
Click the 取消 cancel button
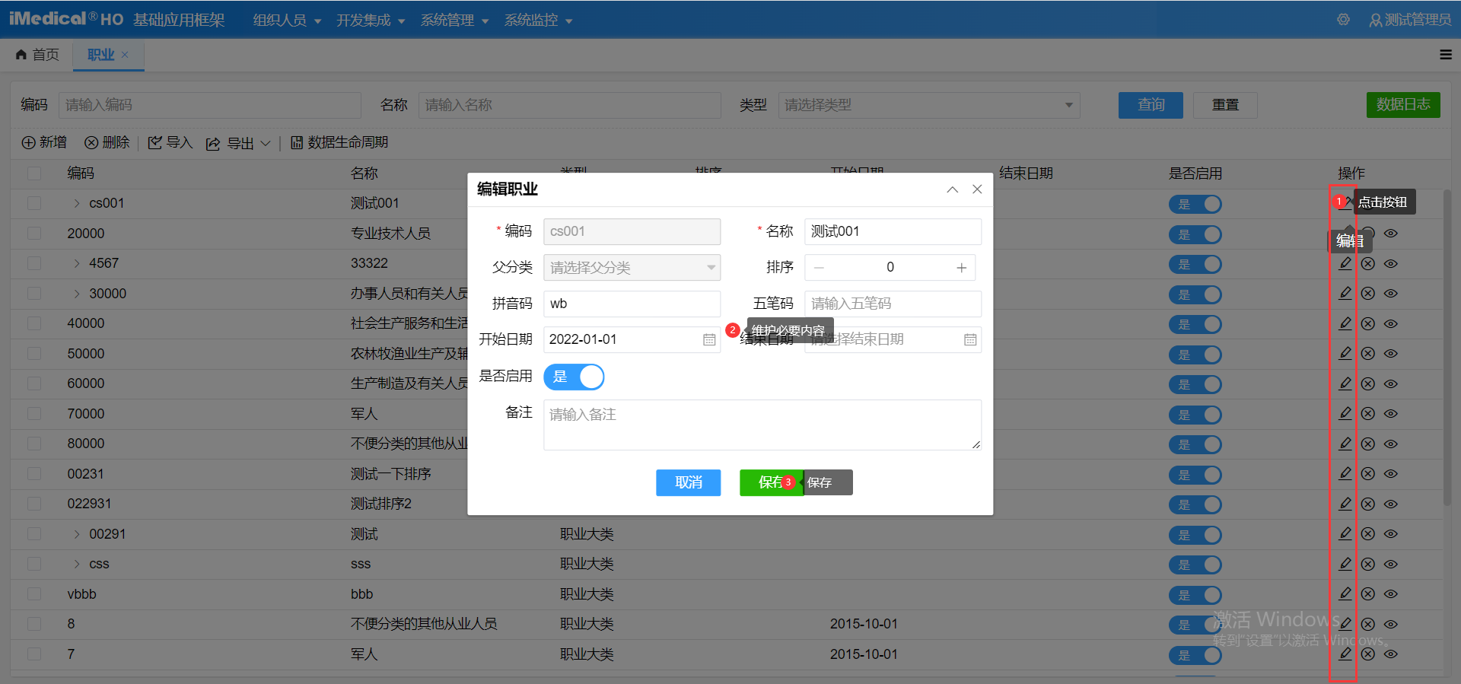click(688, 482)
